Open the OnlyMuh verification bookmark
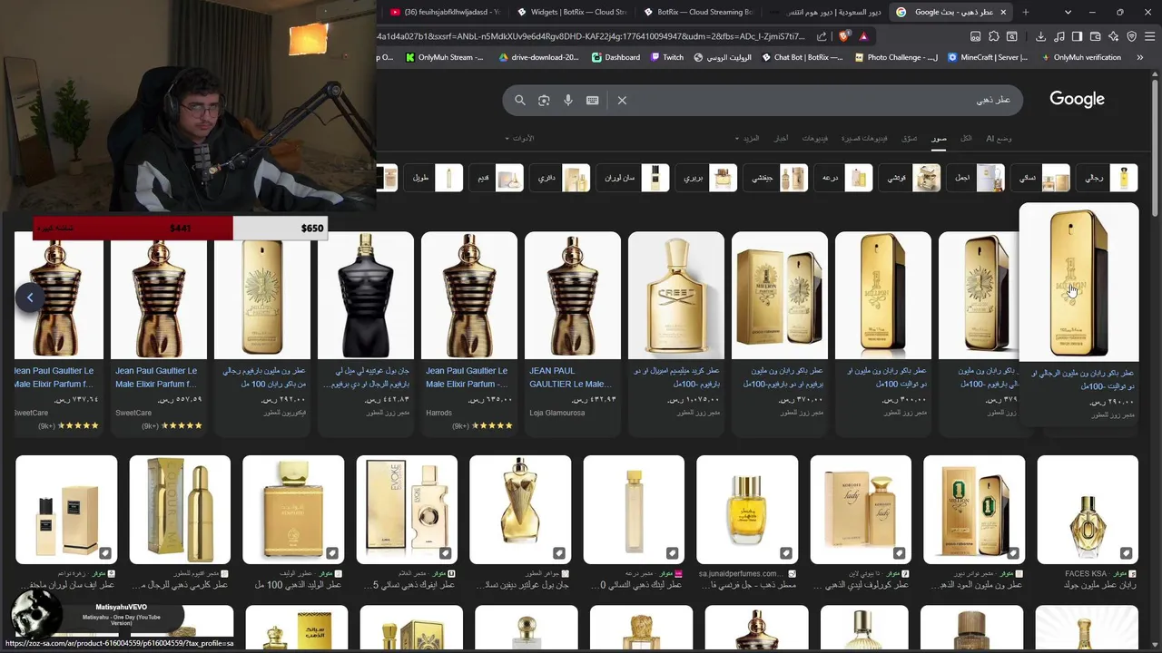1162x653 pixels. pyautogui.click(x=1080, y=57)
